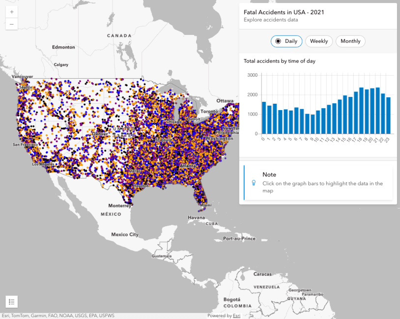Click the Edmonton label on the map
The height and width of the screenshot is (319, 400).
tap(64, 47)
